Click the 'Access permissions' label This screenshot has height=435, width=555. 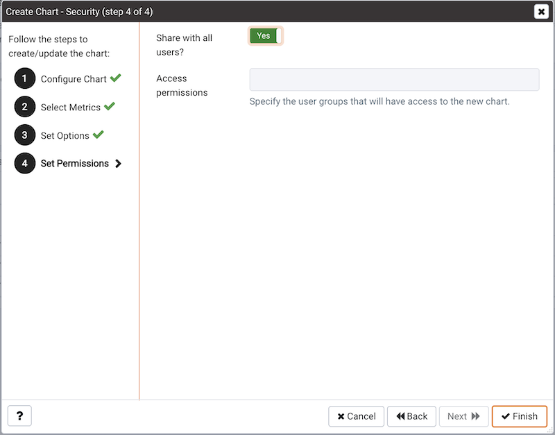click(182, 85)
